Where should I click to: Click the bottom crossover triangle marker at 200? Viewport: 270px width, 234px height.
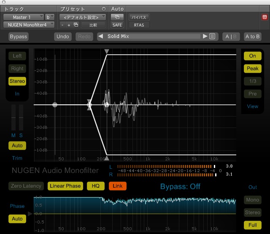107,158
